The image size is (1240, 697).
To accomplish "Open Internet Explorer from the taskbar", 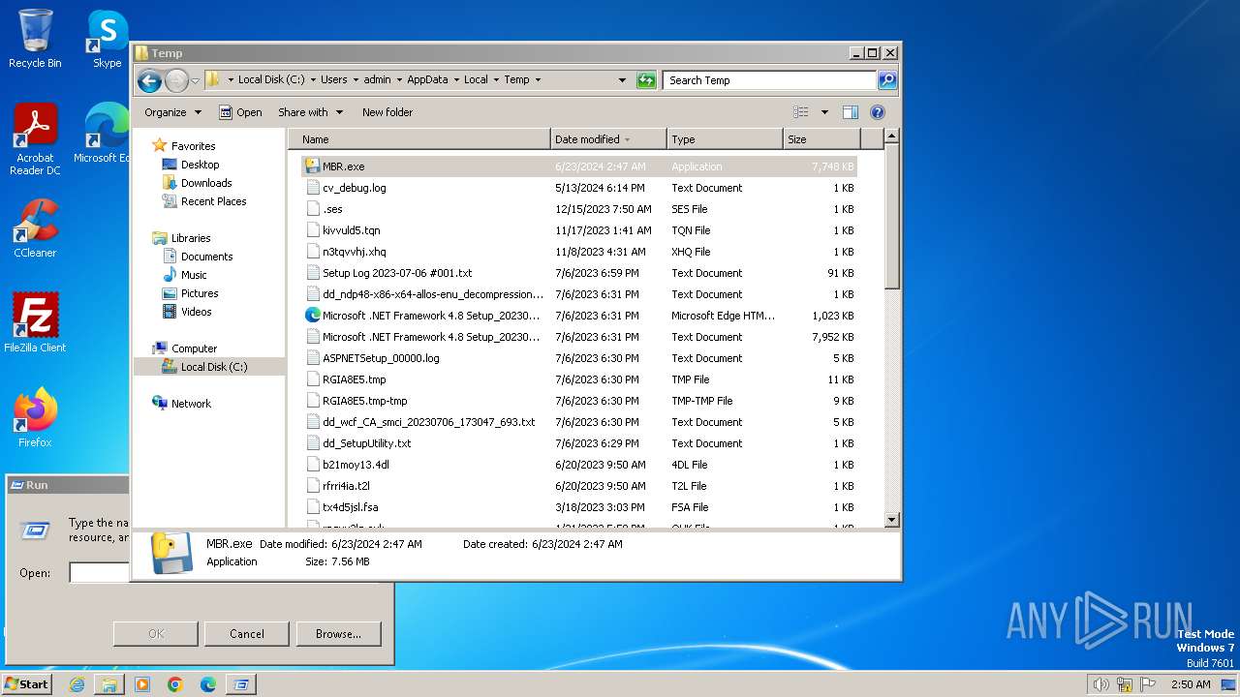I will tap(77, 684).
